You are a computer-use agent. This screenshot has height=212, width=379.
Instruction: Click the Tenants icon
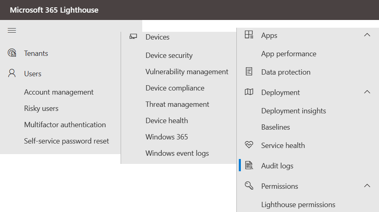(x=12, y=53)
